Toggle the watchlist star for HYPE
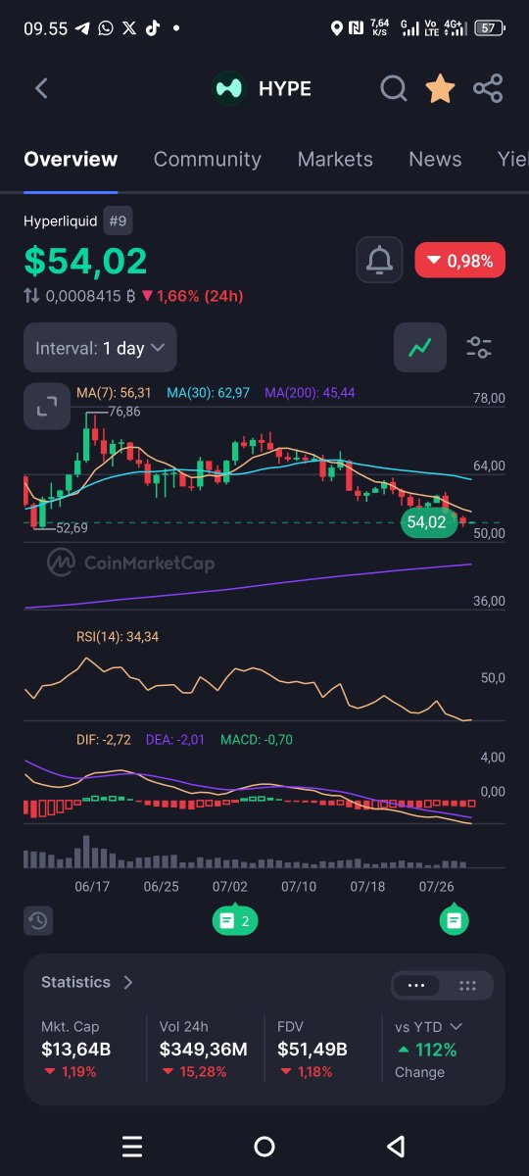 click(x=440, y=88)
